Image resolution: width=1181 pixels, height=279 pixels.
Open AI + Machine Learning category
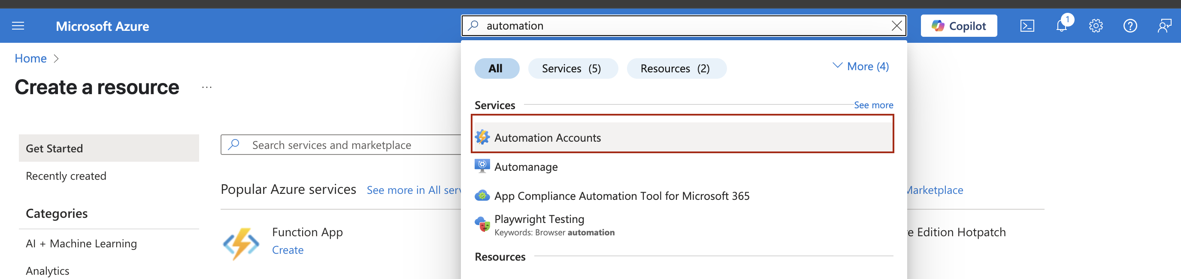81,244
